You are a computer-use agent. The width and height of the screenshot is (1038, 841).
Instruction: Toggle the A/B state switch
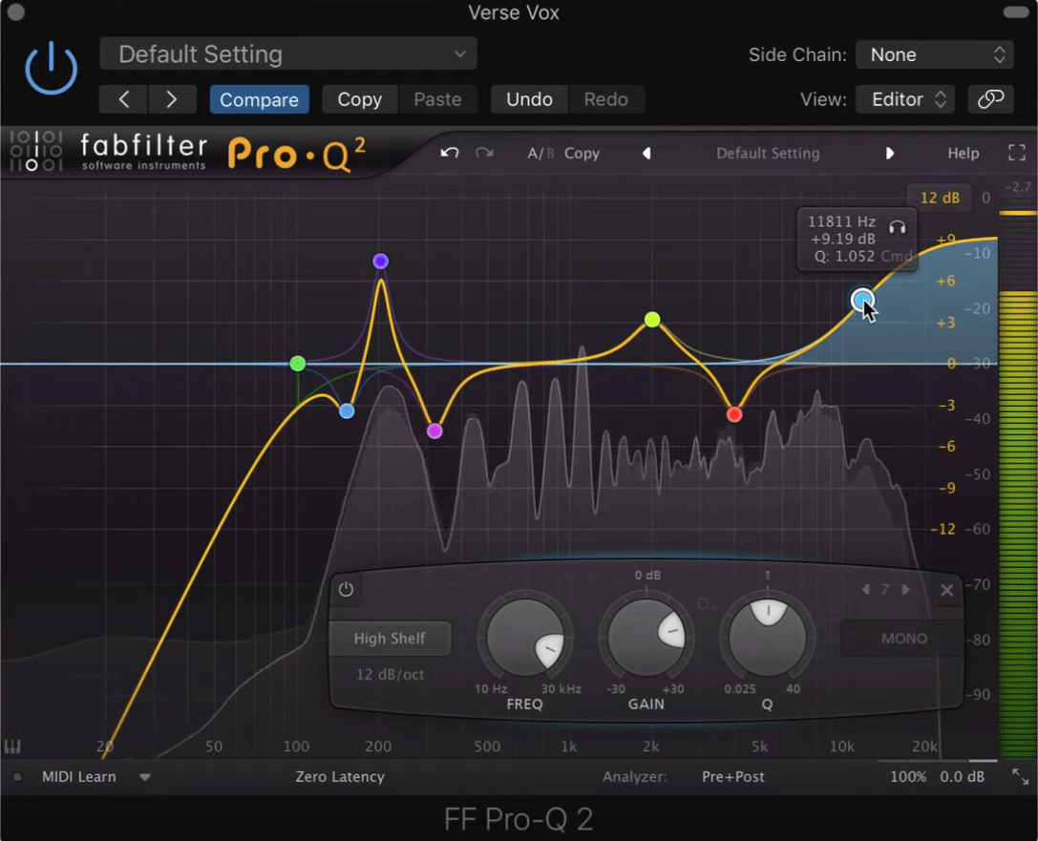point(540,154)
